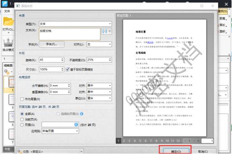The width and height of the screenshot is (232, 154).
Task: Click the 水平偏移 stepper showing 0 mm
Action: (x=60, y=86)
